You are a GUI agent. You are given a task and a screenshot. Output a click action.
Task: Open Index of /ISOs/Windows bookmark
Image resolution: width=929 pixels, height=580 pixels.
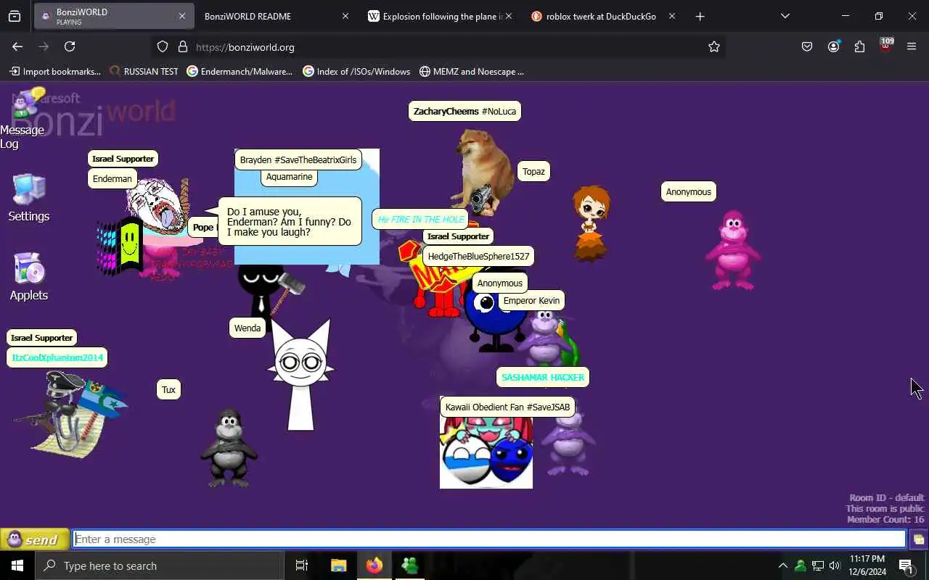356,71
